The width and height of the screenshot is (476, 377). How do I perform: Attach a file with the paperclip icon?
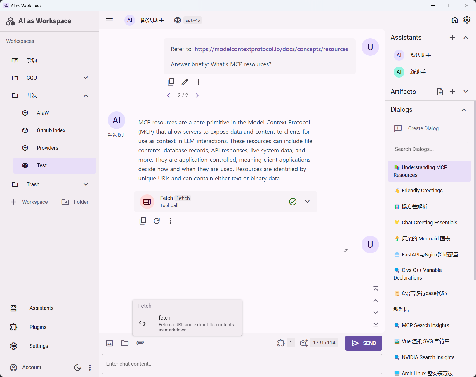point(140,343)
